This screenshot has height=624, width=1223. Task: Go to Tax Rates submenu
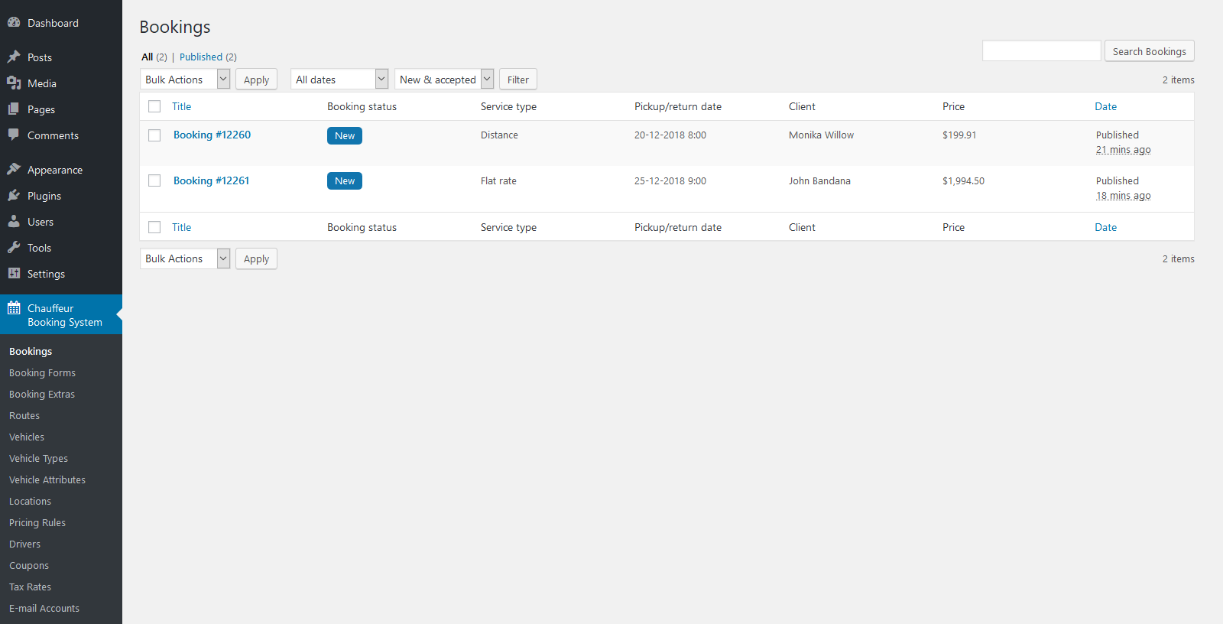[x=30, y=587]
